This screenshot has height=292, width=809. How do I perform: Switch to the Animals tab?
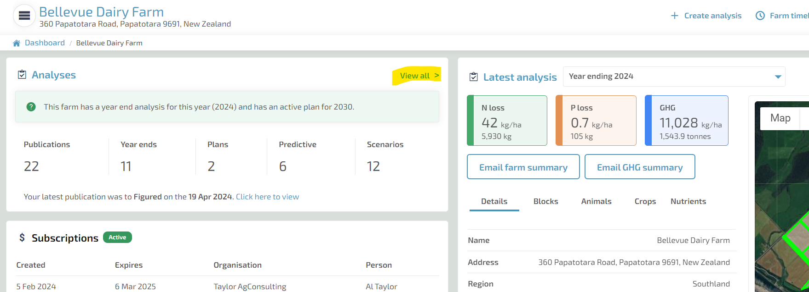pyautogui.click(x=596, y=202)
